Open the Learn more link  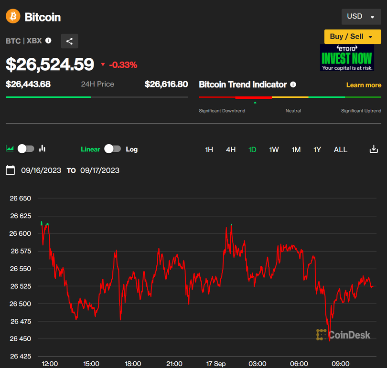pos(364,85)
